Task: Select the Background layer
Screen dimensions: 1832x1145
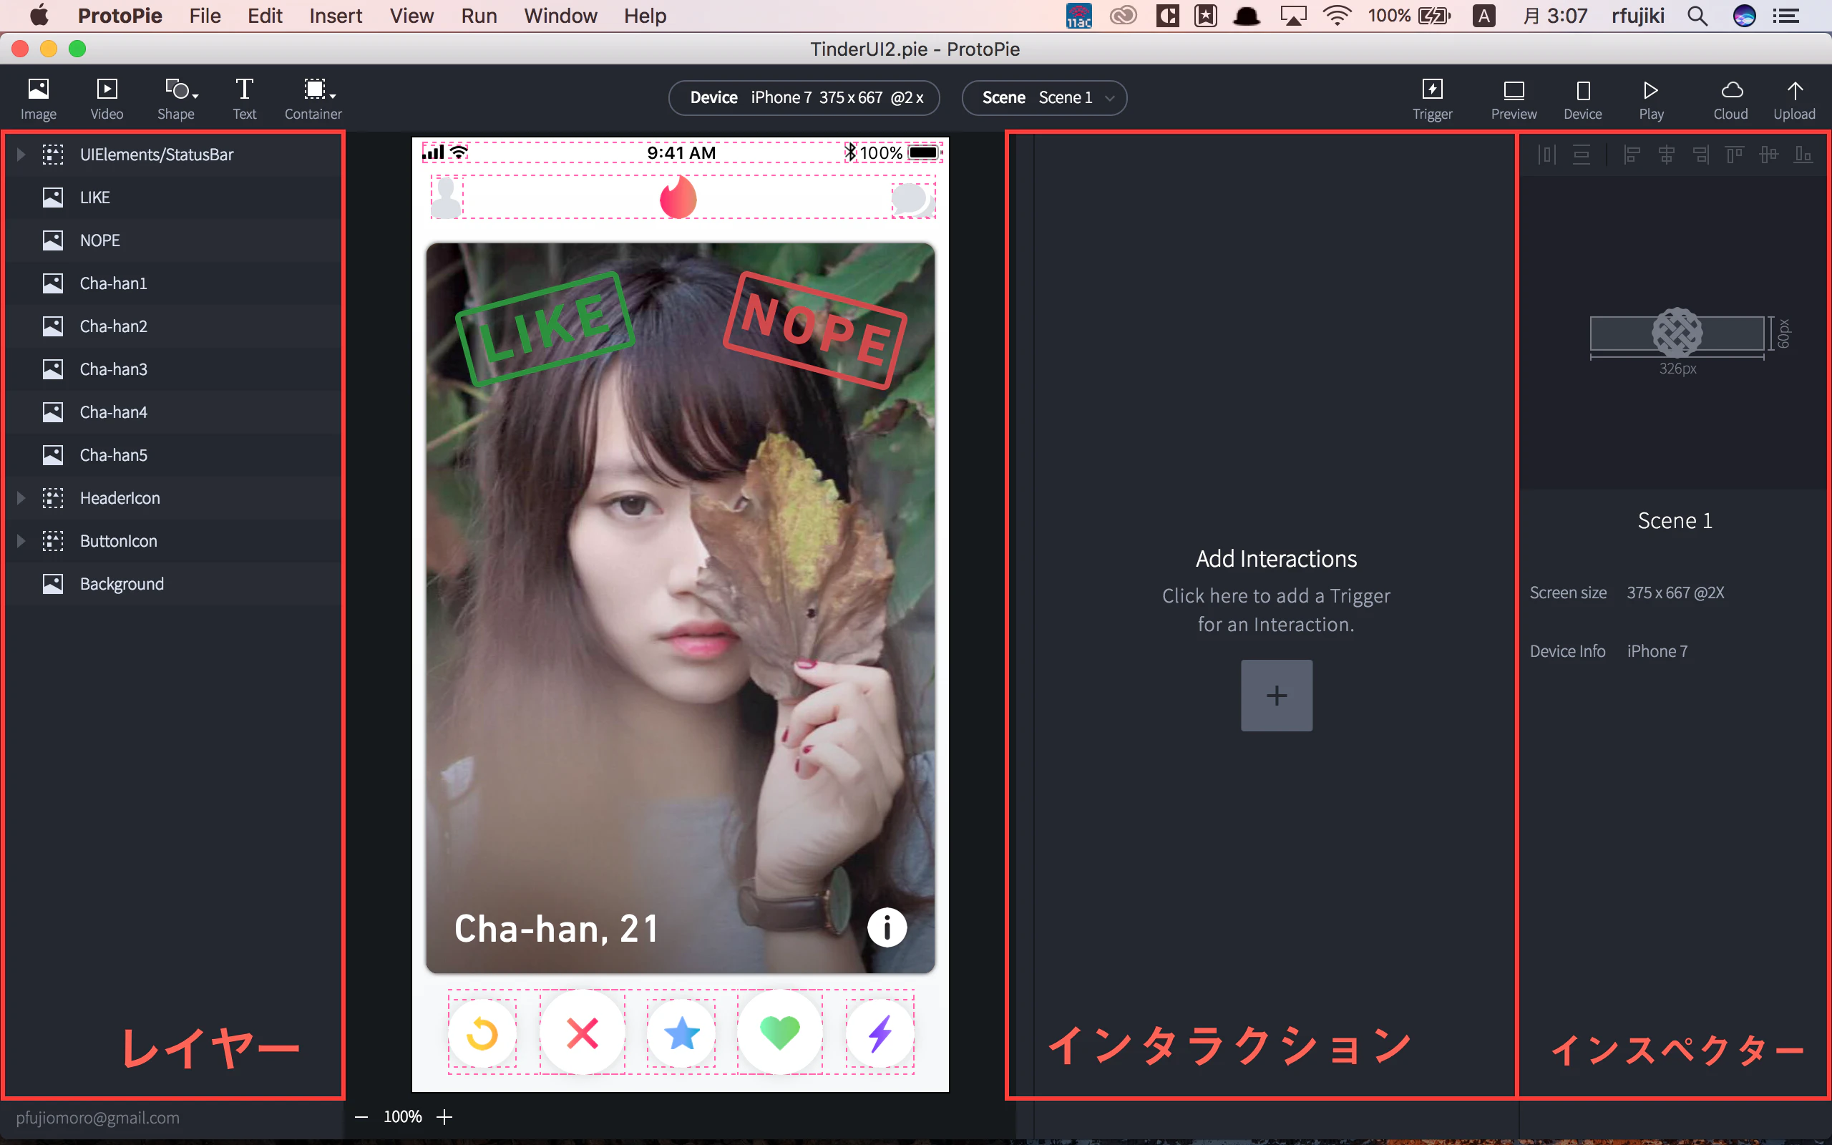Action: 174,584
